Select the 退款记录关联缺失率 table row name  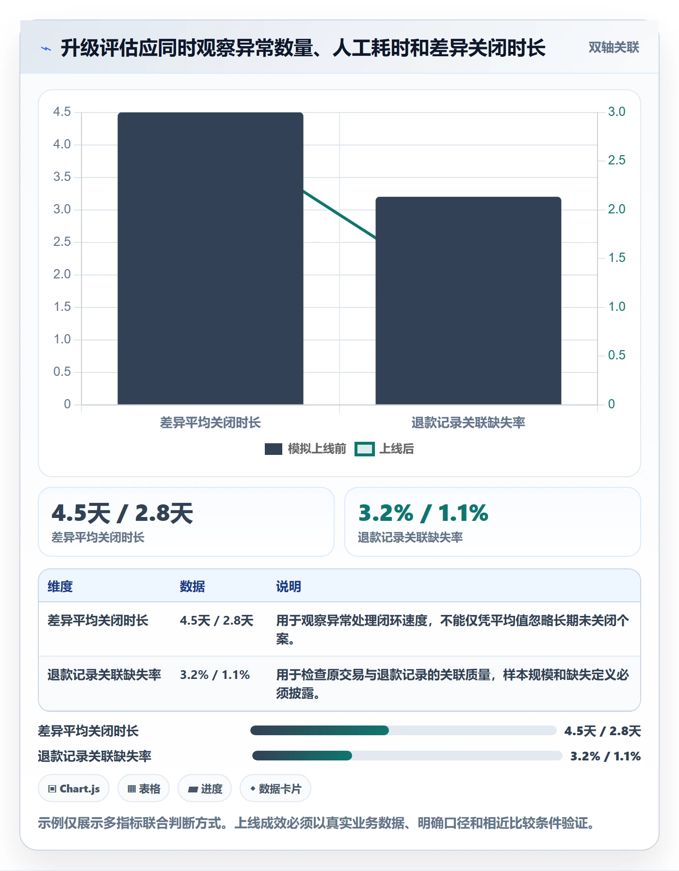(104, 675)
